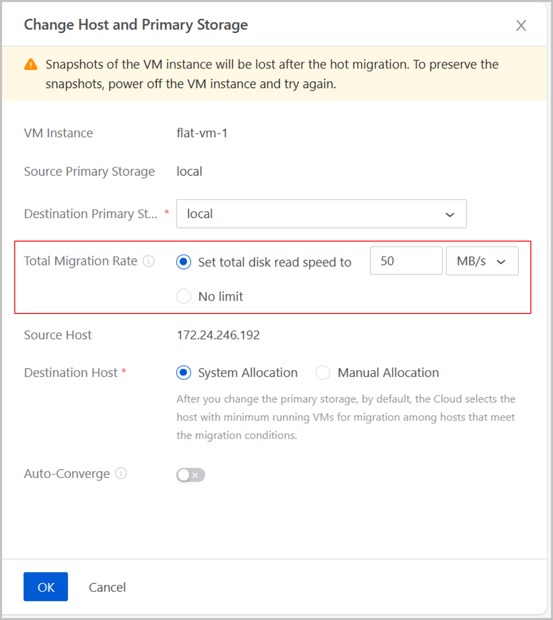Select System Allocation for destination host
The height and width of the screenshot is (620, 553).
point(183,372)
